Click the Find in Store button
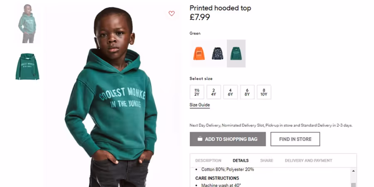The height and width of the screenshot is (187, 374). coord(295,139)
